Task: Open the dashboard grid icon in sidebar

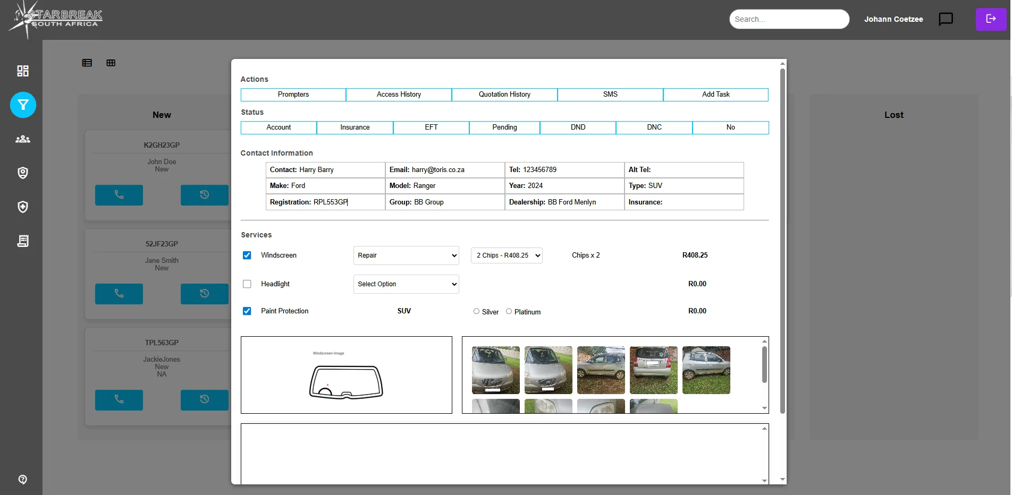Action: pos(23,71)
